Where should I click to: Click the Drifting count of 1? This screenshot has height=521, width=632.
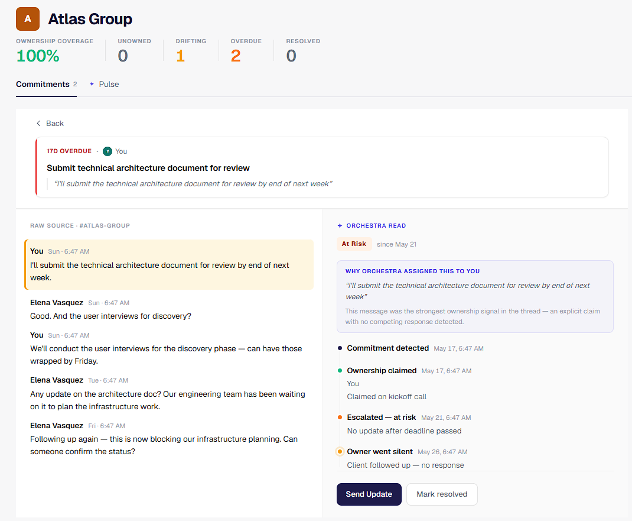(180, 56)
